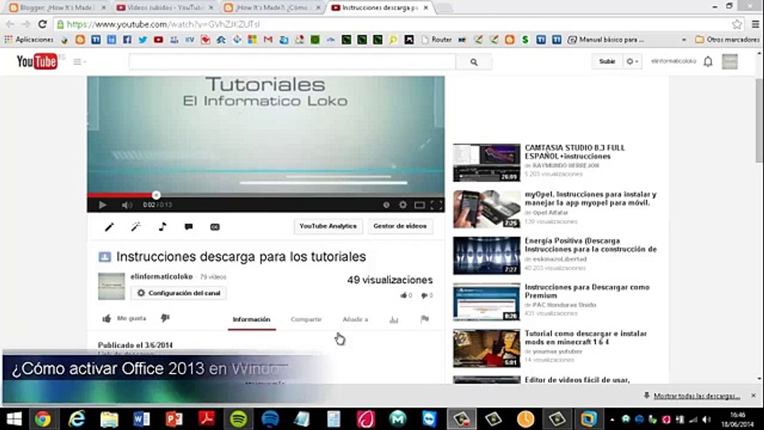Select the Información tab
Image resolution: width=764 pixels, height=430 pixels.
[x=251, y=320]
